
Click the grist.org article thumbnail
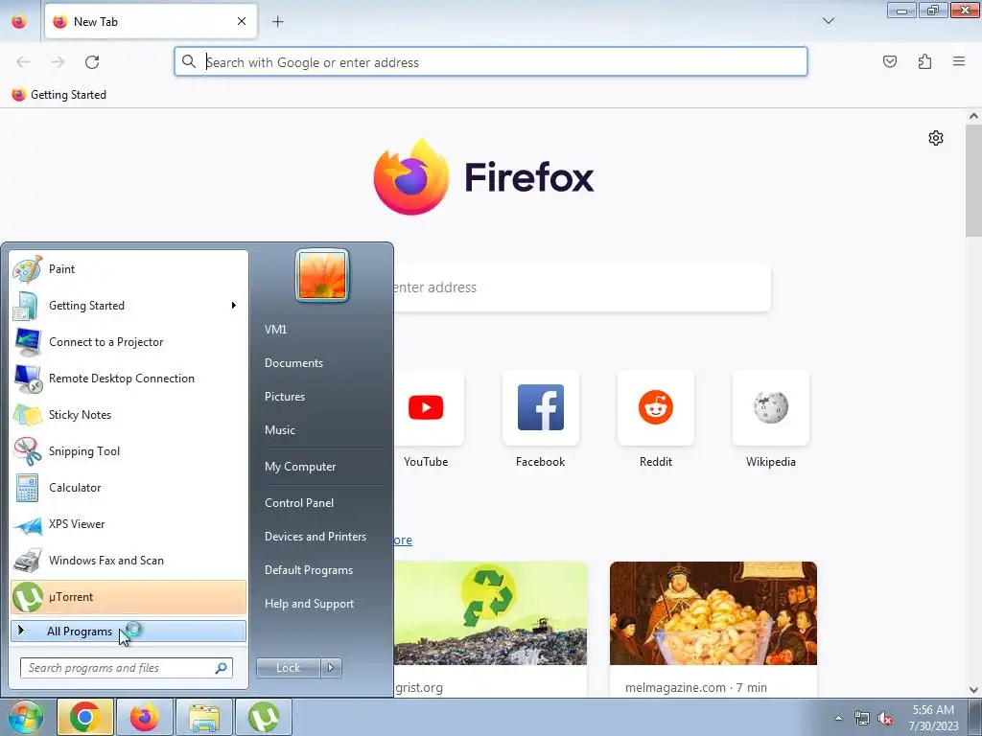490,613
